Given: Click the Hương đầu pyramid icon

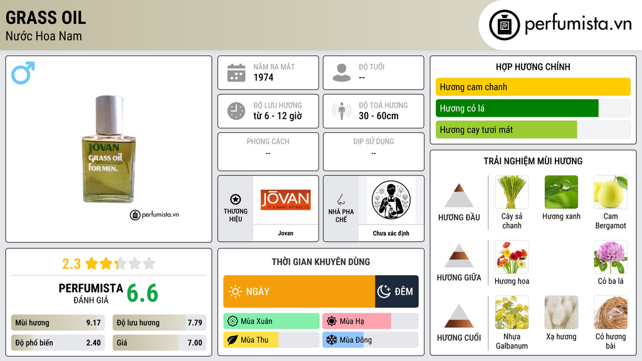Looking at the screenshot, I should click(459, 196).
